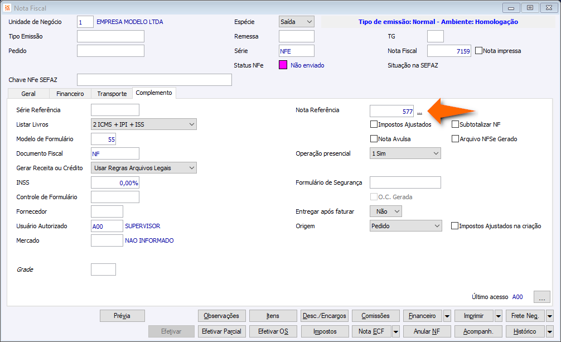Open the Acompanh. button
561x342 pixels.
[478, 331]
